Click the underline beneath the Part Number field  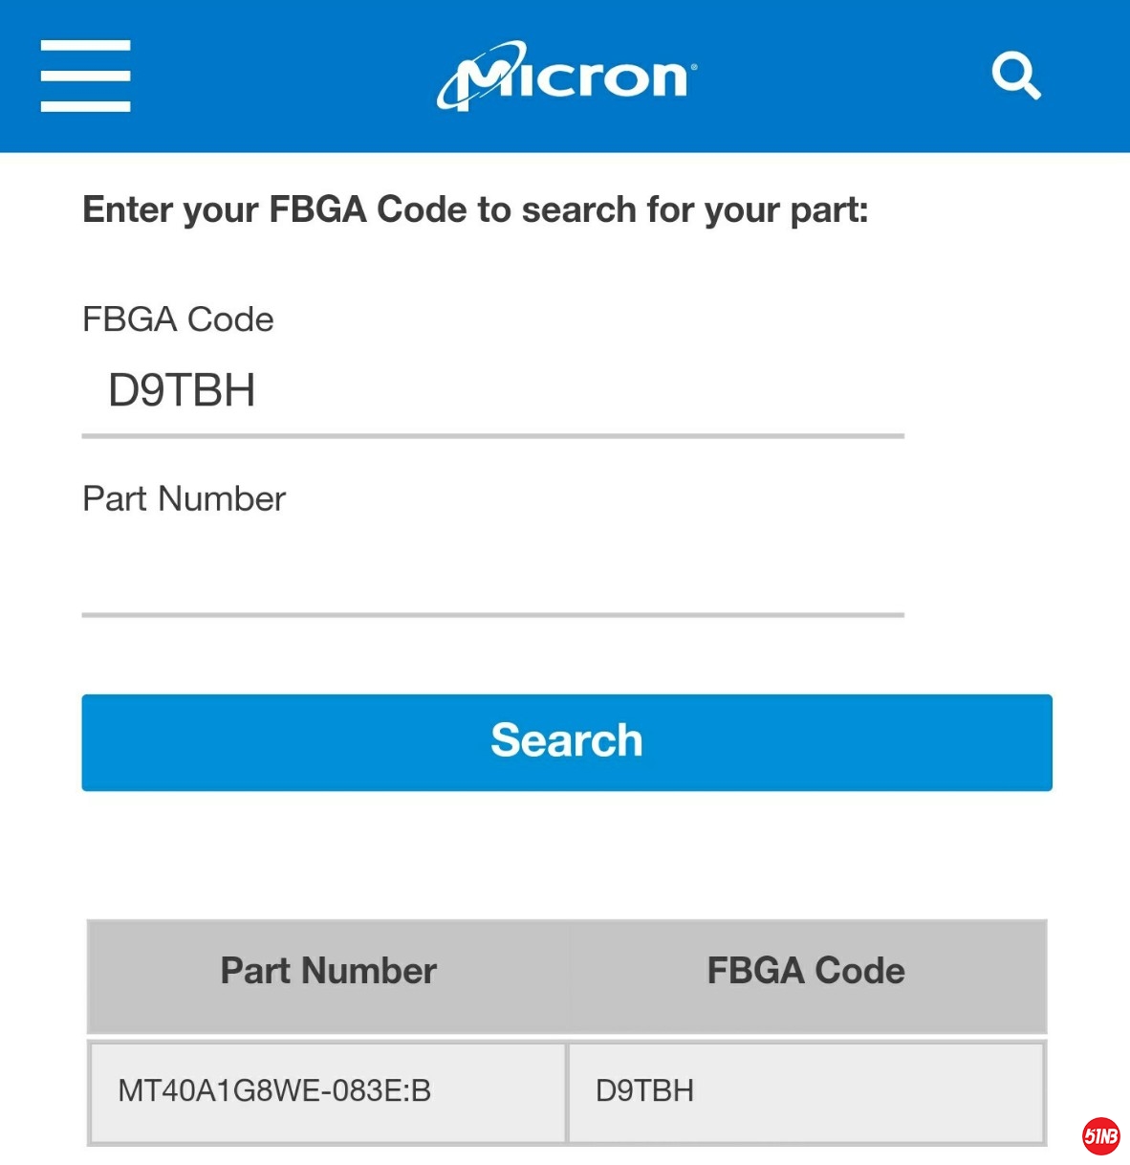(492, 615)
